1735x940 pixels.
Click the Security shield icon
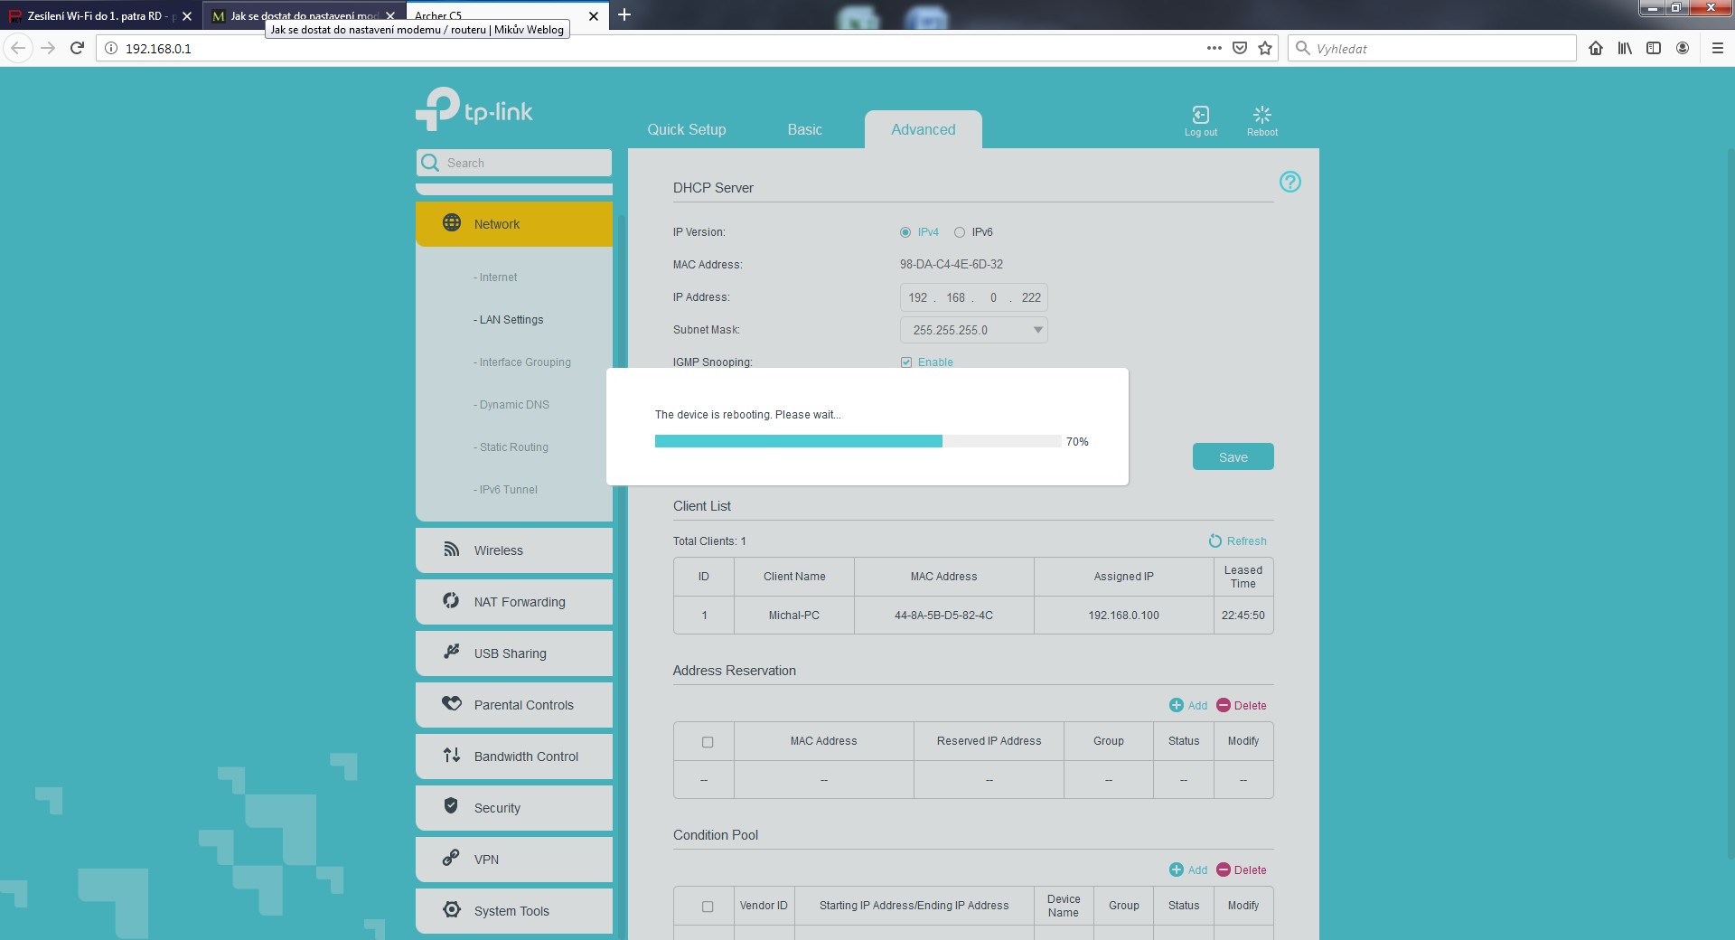(x=452, y=806)
